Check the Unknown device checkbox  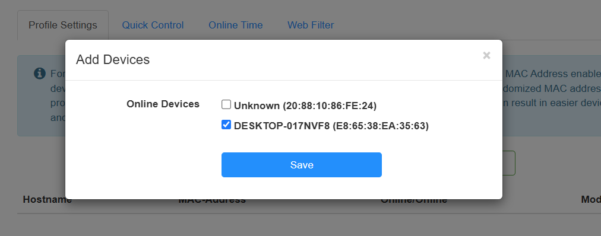(x=226, y=104)
